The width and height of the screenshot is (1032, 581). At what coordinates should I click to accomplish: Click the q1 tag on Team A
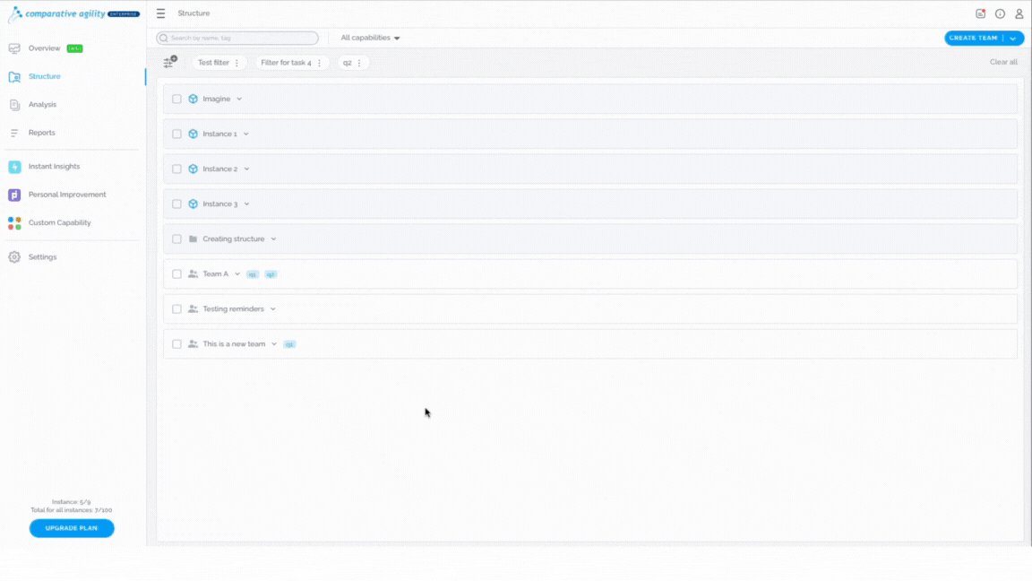[253, 274]
